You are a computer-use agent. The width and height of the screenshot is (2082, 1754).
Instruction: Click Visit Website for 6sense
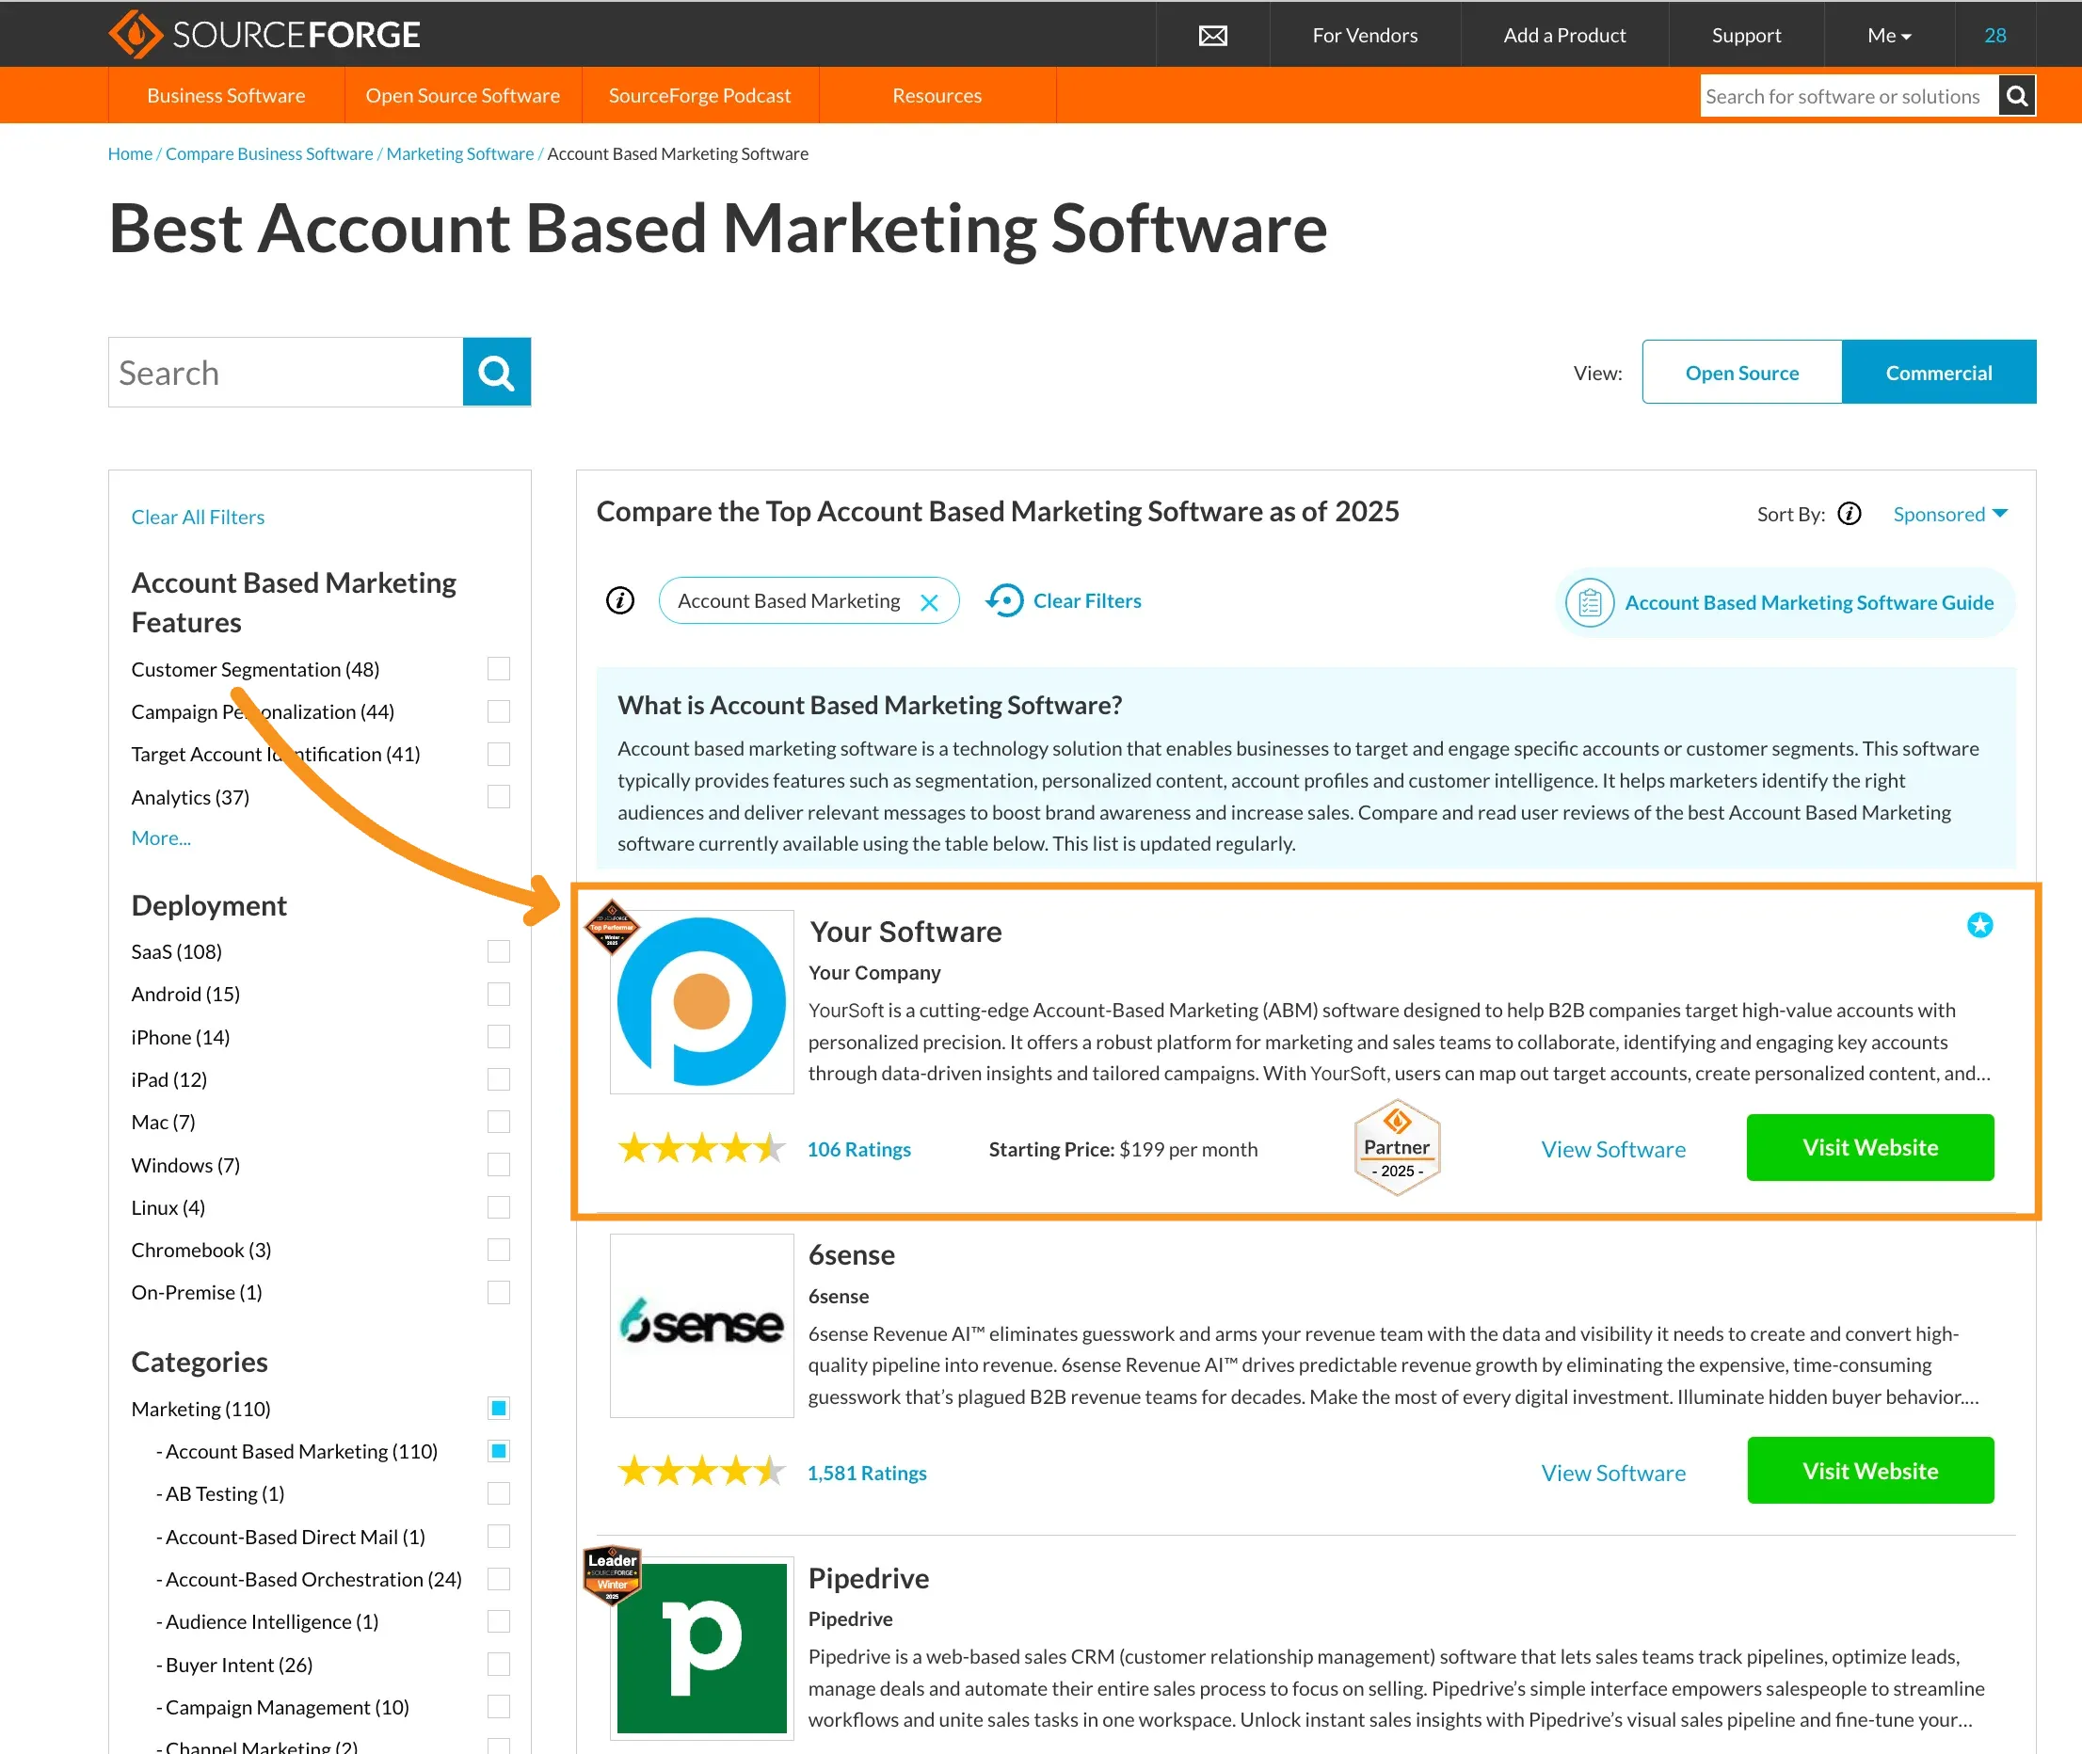(x=1870, y=1471)
